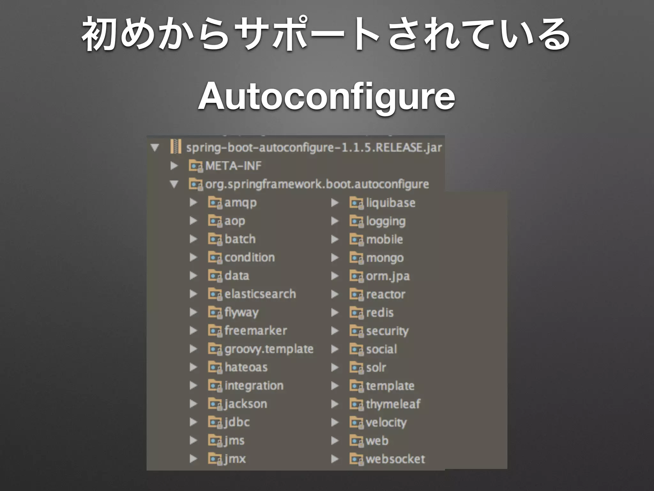The width and height of the screenshot is (654, 491).
Task: Click the social package icon
Action: pos(356,349)
